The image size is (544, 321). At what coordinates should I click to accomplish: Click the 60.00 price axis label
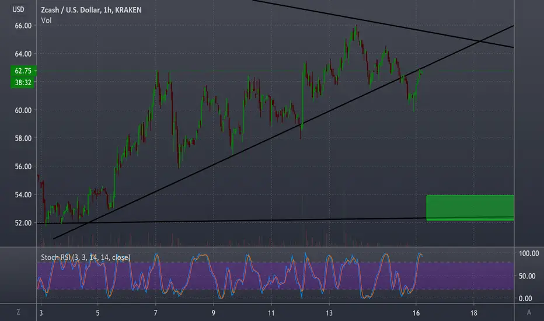point(23,110)
